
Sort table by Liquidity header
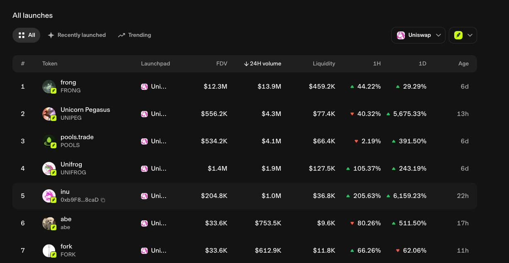coord(324,63)
